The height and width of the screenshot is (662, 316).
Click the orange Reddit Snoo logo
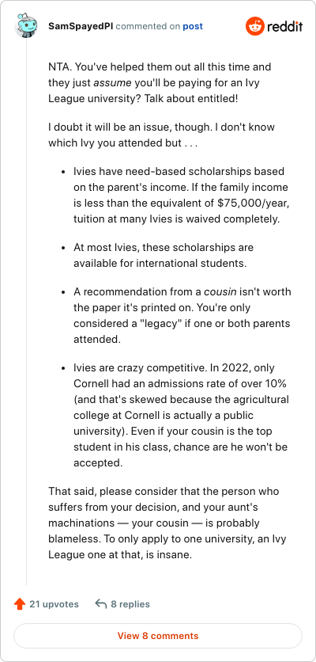click(254, 26)
